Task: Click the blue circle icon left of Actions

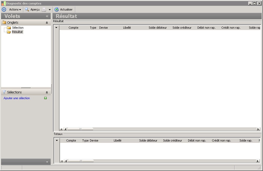Action: coord(4,9)
